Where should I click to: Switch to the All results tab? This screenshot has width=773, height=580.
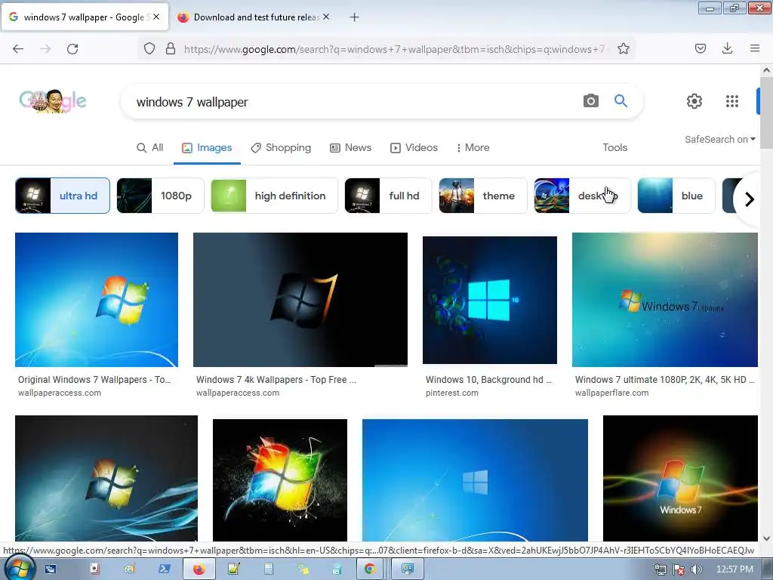pos(150,147)
